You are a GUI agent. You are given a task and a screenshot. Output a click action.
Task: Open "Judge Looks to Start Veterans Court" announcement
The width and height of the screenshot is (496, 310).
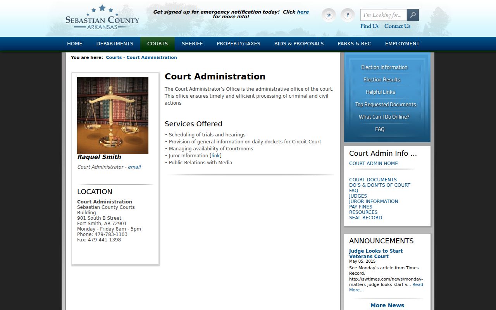pos(376,254)
